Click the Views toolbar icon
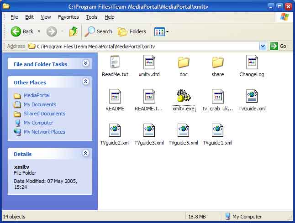The width and height of the screenshot is (295, 223). click(x=159, y=31)
